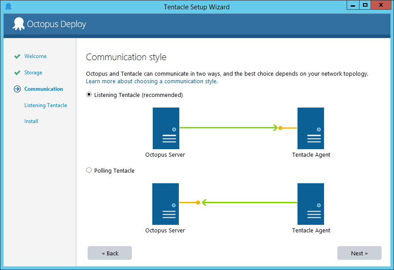Jump to the Install step
Screen dimensions: 394x270
coord(31,121)
